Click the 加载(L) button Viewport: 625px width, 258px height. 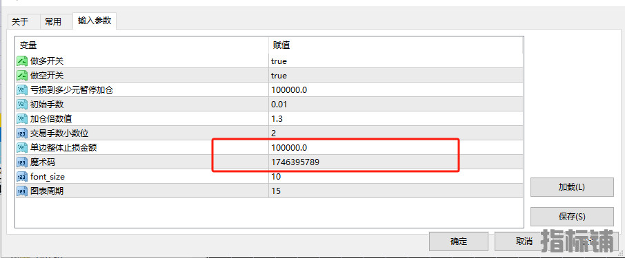pyautogui.click(x=572, y=187)
